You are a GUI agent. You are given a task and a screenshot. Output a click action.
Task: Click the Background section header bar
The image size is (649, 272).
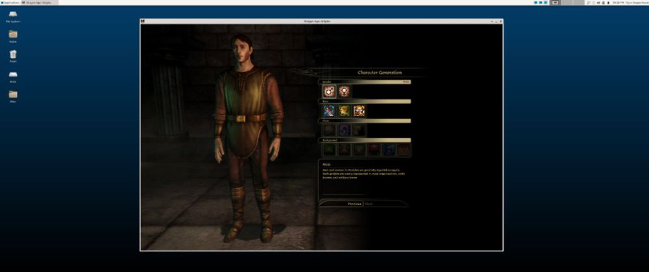tap(365, 140)
